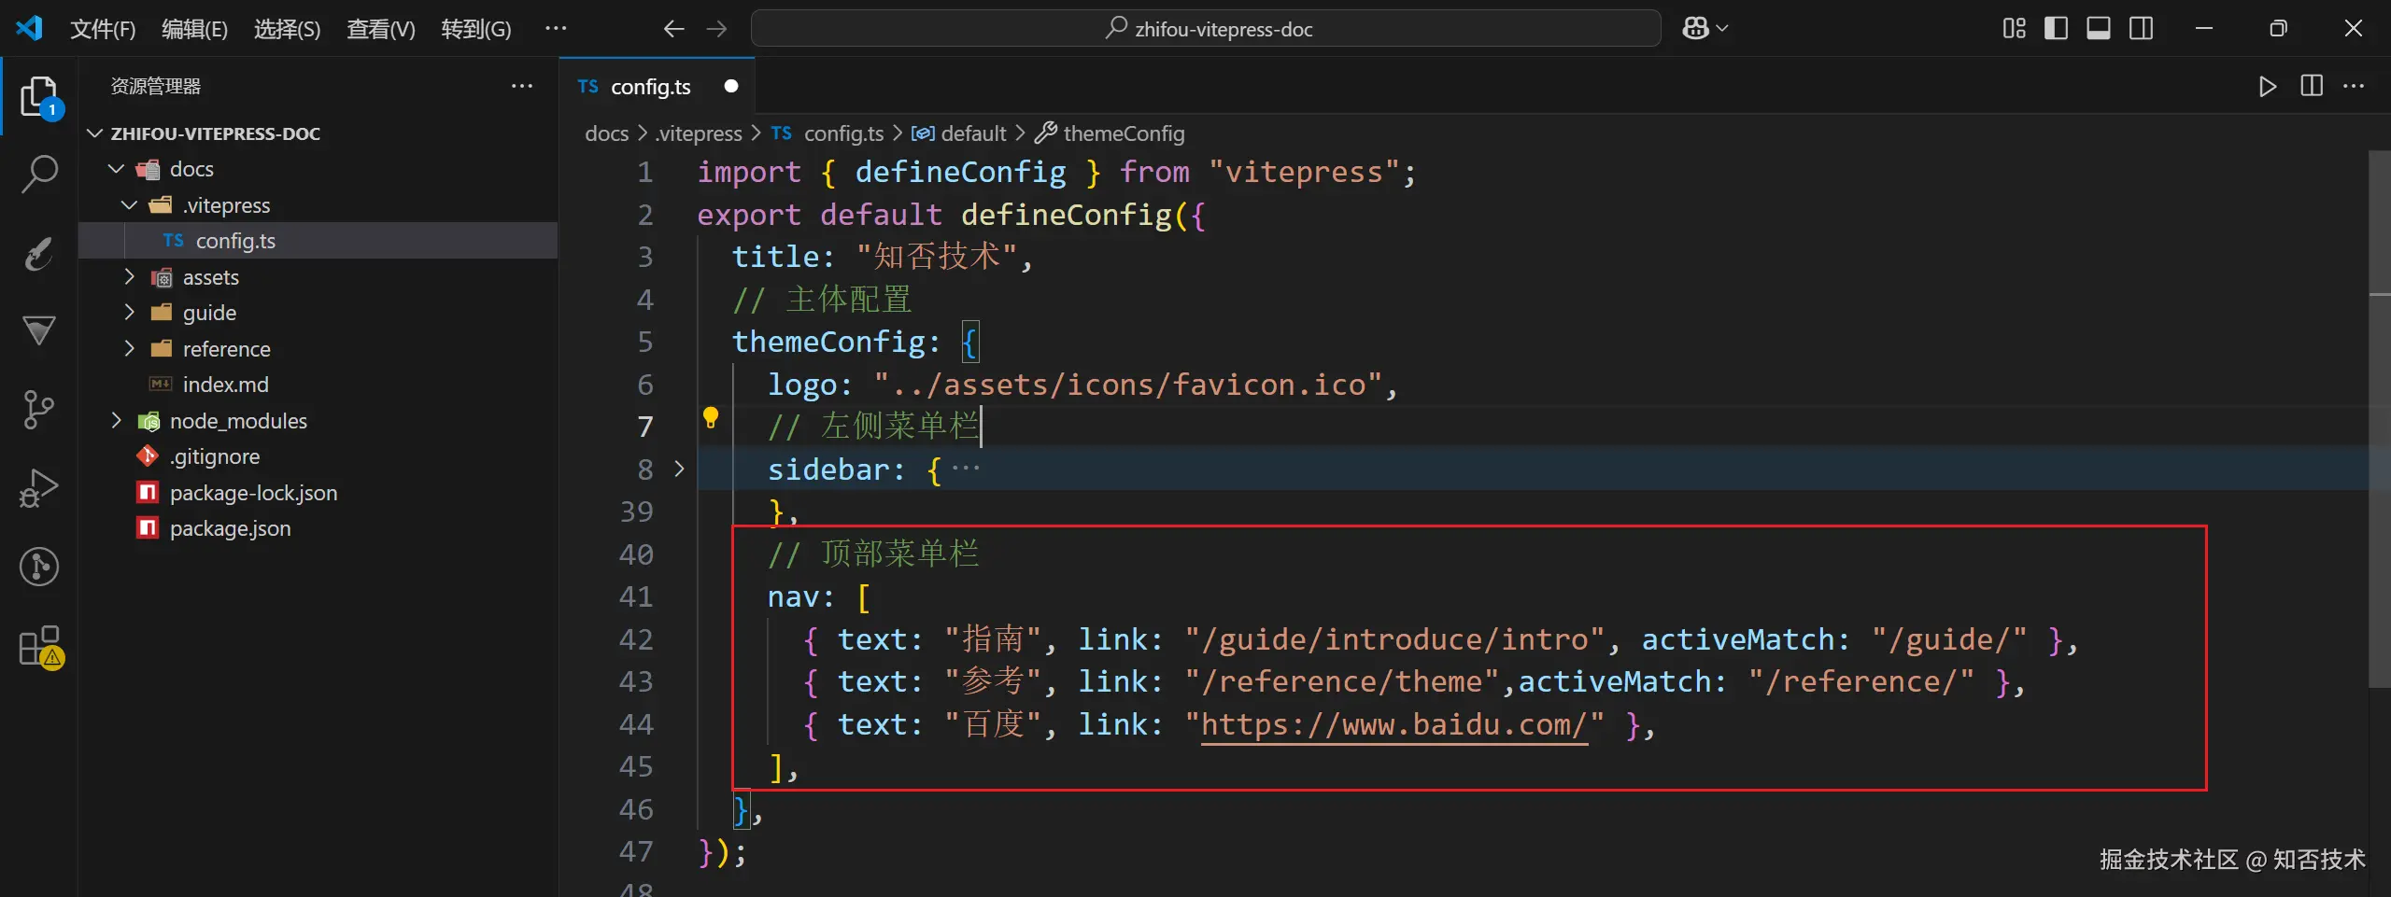
Task: Select the config.ts editor tab
Action: (650, 87)
